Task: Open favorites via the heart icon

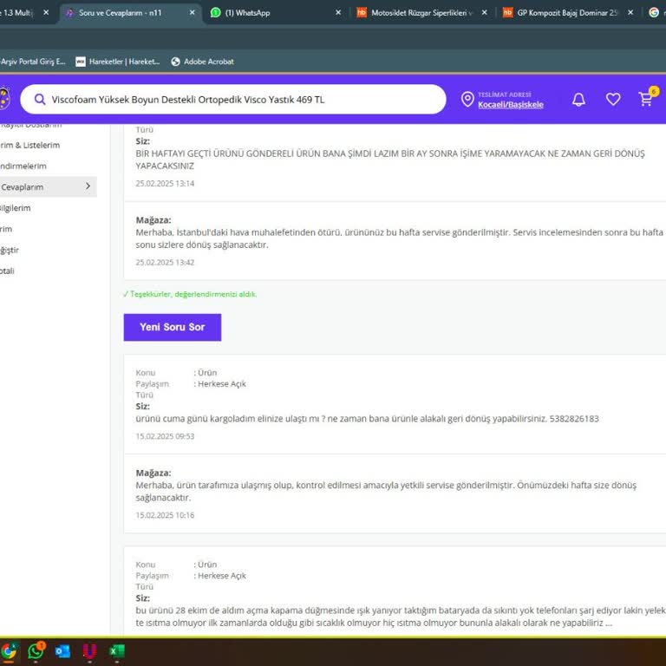Action: [x=613, y=100]
